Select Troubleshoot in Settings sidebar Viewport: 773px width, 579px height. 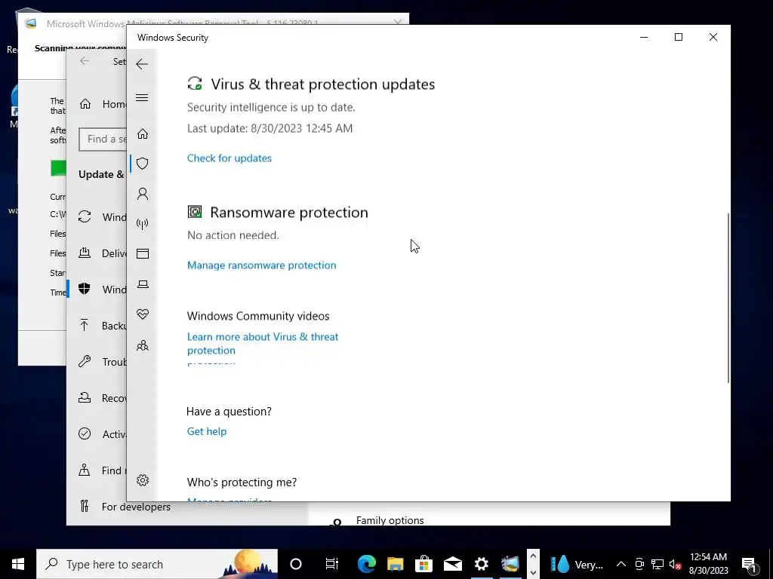(103, 362)
